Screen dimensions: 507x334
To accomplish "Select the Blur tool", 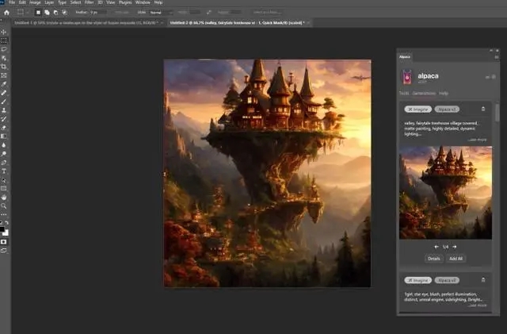I will point(3,145).
